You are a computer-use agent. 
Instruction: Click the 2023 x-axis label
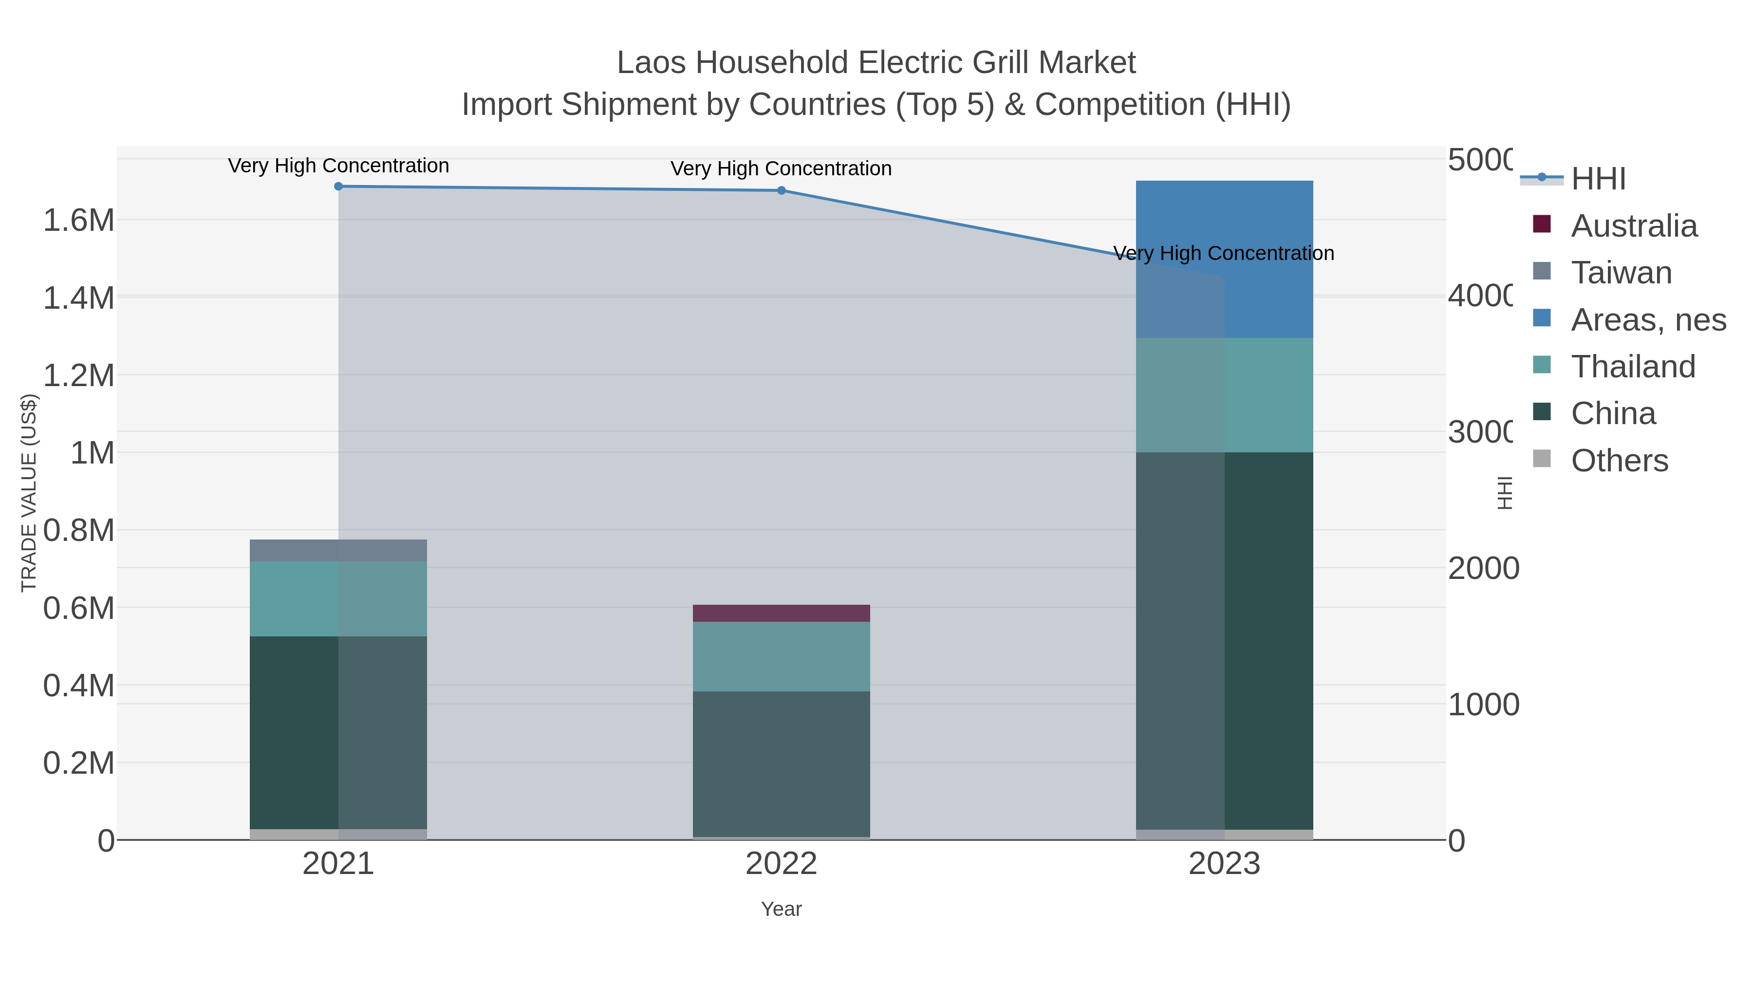click(x=1224, y=864)
